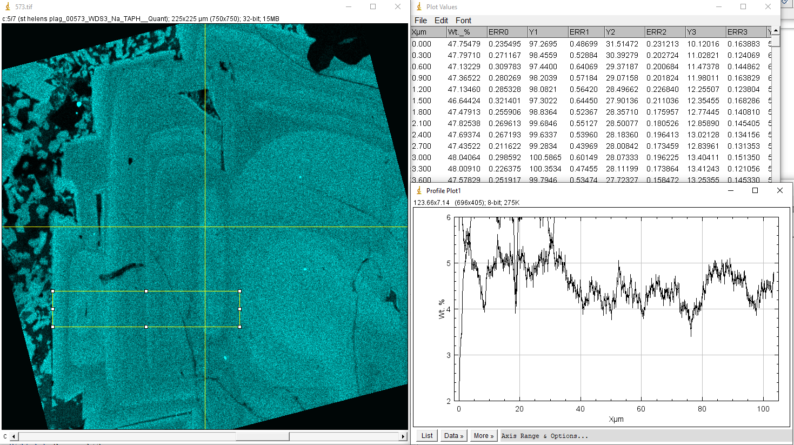Image resolution: width=794 pixels, height=445 pixels.
Task: Click the Plot Values title bar microscope icon
Action: click(x=419, y=6)
